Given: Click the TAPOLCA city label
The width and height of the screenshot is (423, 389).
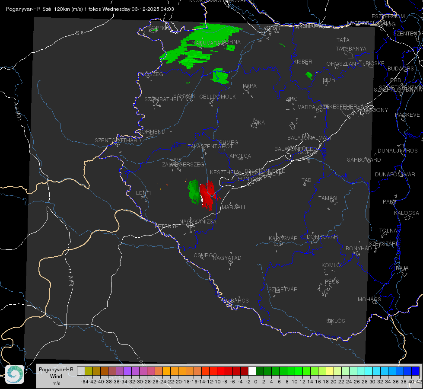Looking at the screenshot, I should pyautogui.click(x=239, y=156).
